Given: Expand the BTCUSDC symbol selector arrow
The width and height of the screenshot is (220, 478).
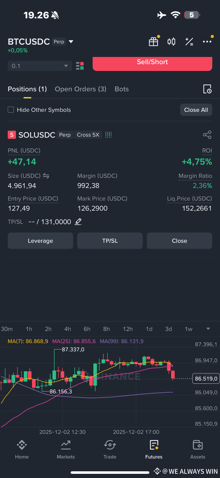Looking at the screenshot, I should click(71, 42).
